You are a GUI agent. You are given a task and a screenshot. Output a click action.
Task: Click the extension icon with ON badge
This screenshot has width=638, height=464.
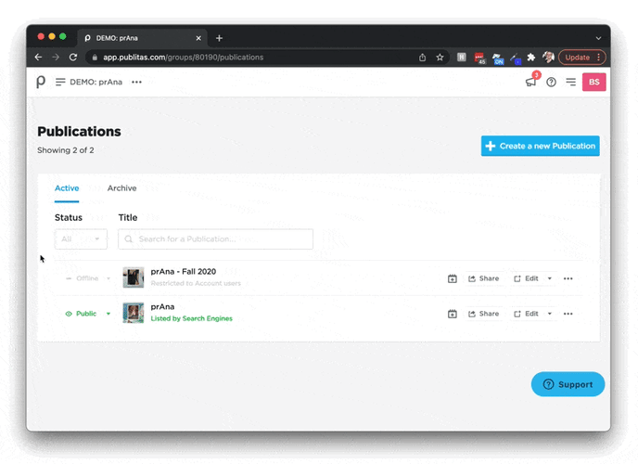pos(497,58)
